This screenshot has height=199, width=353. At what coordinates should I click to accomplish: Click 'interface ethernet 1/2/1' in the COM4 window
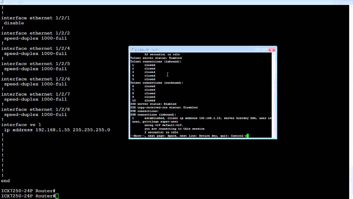pyautogui.click(x=36, y=18)
